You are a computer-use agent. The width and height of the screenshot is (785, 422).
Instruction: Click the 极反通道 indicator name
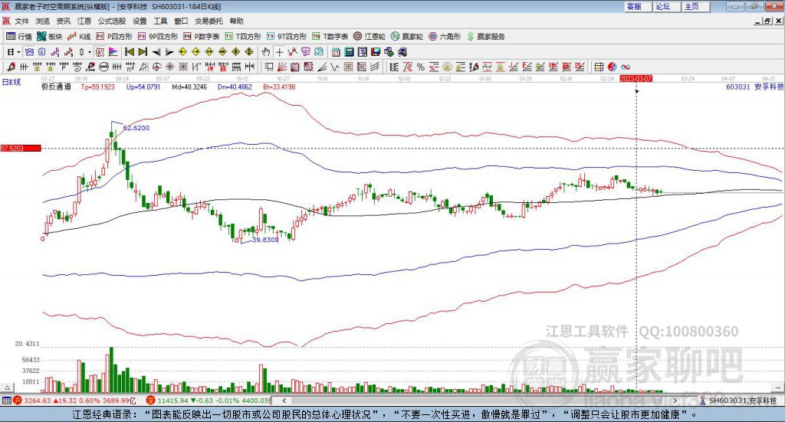coord(56,87)
